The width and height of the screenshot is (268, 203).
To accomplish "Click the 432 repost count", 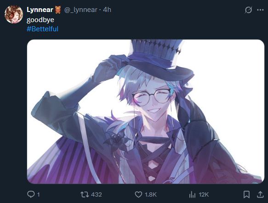I will tap(97, 194).
